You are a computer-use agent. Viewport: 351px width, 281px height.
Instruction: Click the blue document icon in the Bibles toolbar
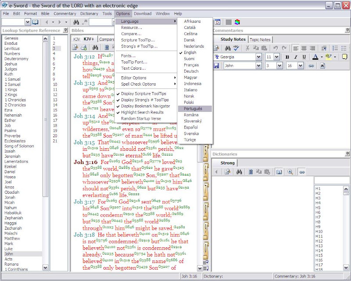(x=107, y=47)
